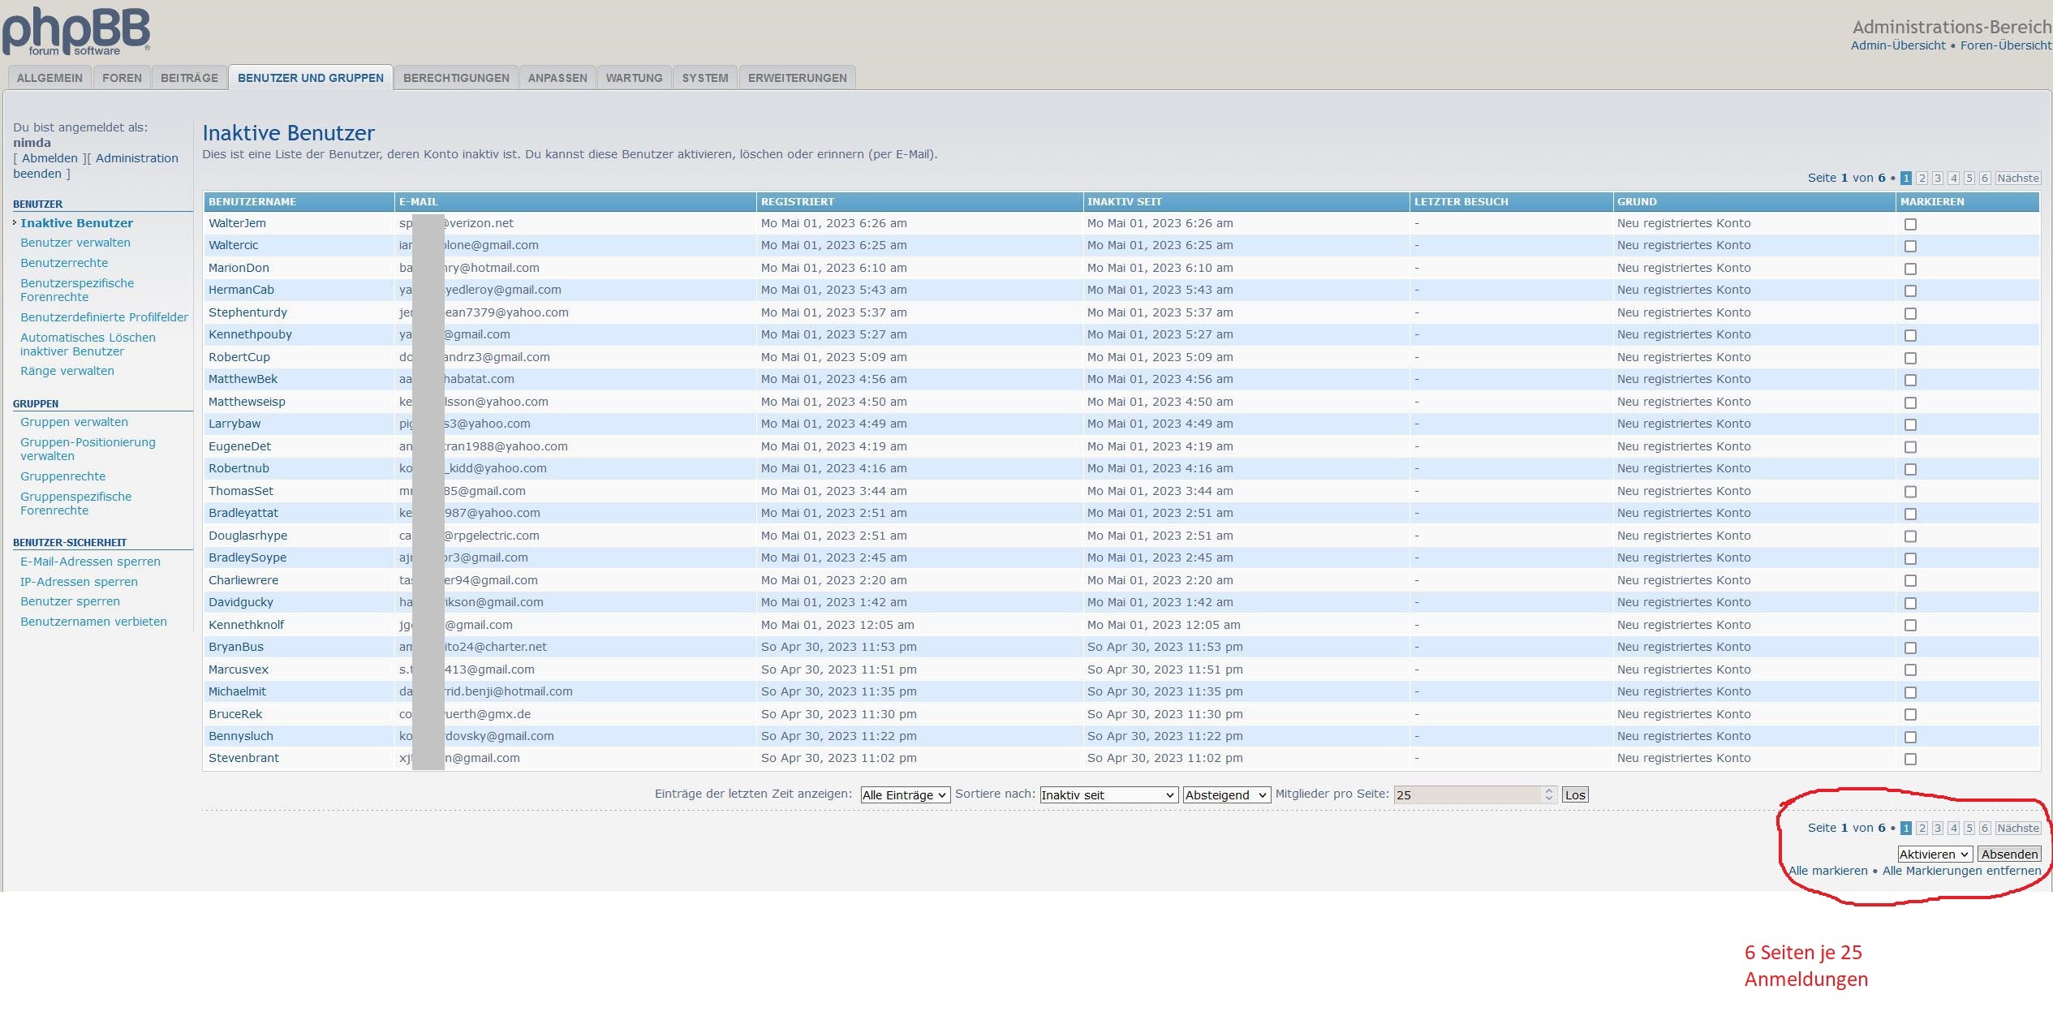Open the WARTUNG tab
This screenshot has height=1016, width=2053.
(x=634, y=78)
